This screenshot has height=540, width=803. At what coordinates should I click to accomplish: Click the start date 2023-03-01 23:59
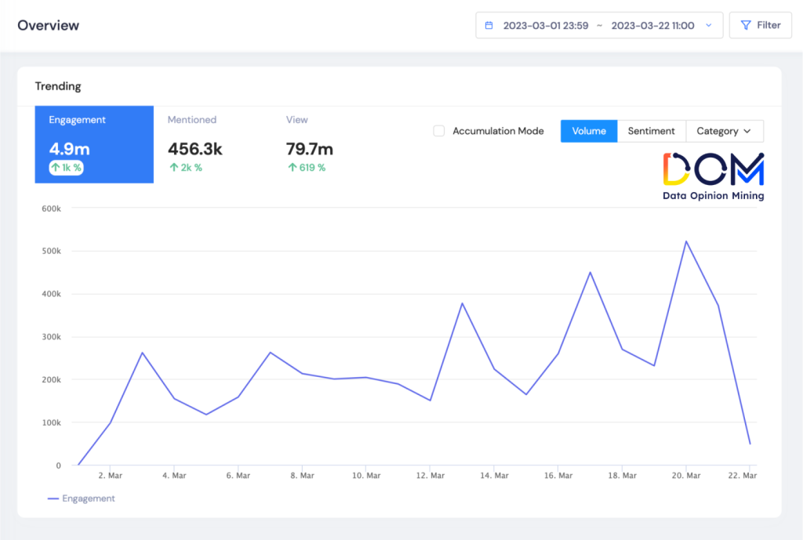click(x=545, y=25)
